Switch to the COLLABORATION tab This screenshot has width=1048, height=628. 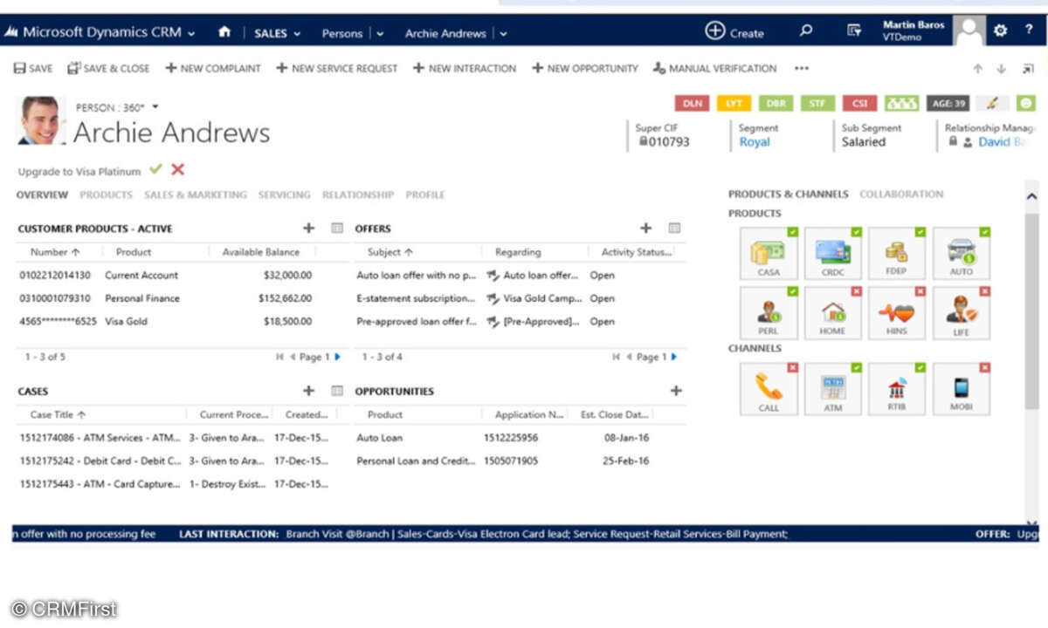pos(901,195)
